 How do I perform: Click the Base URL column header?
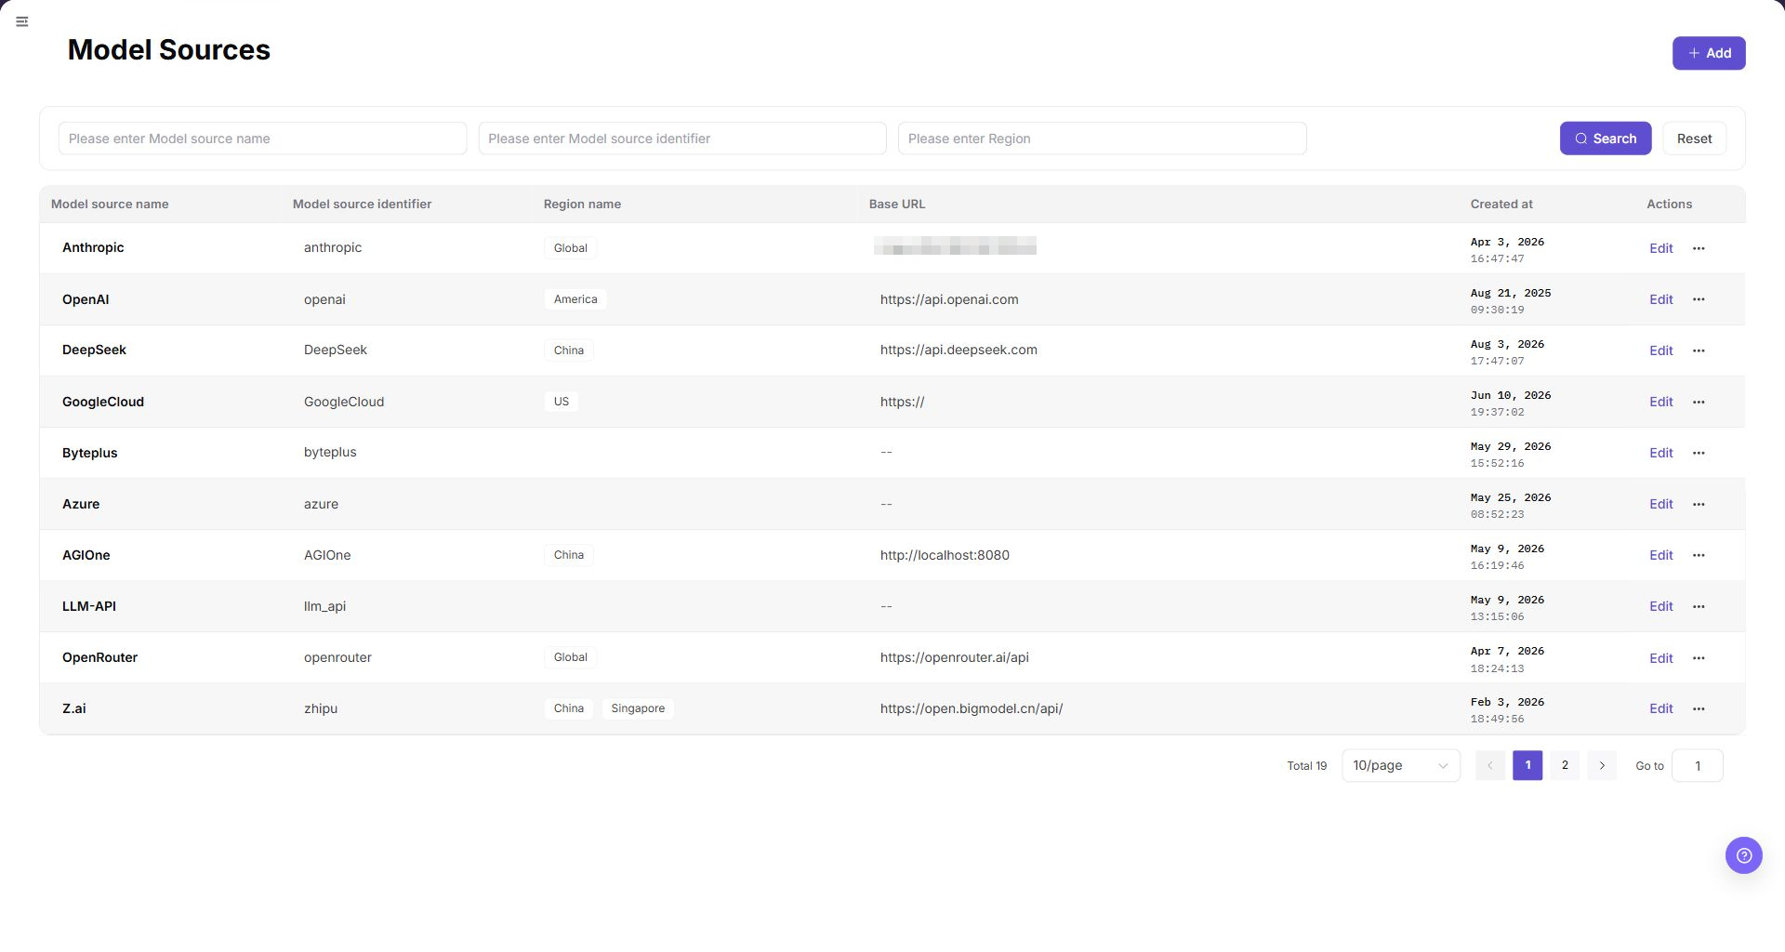(x=897, y=204)
